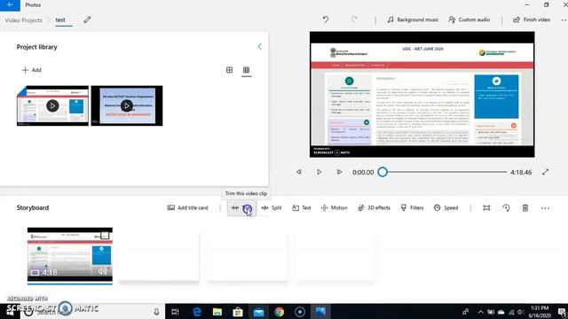Redo the last undone action
Image resolution: width=568 pixels, height=319 pixels.
pos(354,19)
